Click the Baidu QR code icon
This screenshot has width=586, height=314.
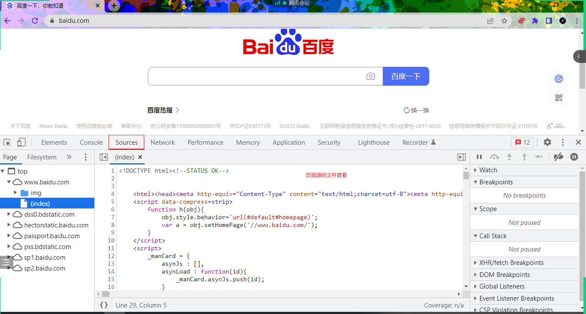tap(559, 98)
